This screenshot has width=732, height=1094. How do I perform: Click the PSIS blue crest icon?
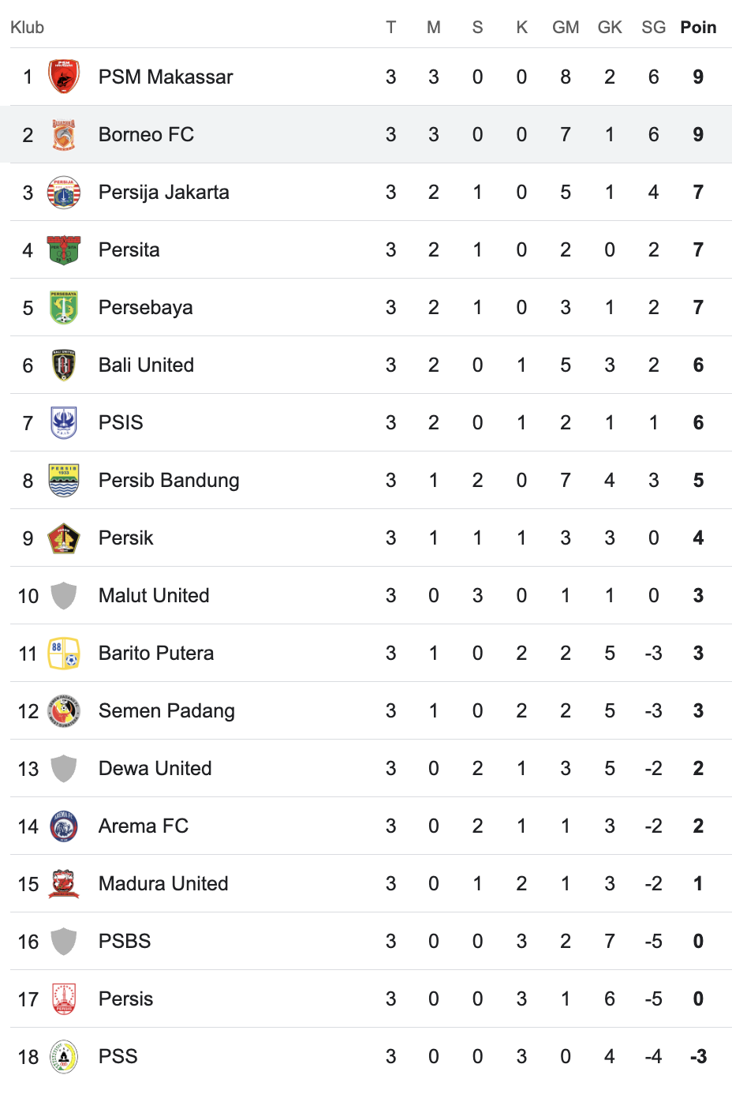point(64,422)
